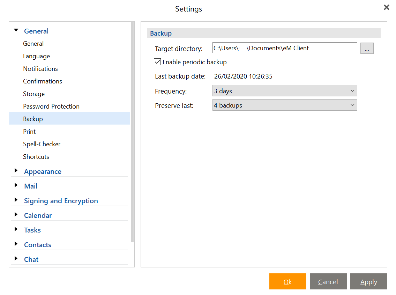This screenshot has height=295, width=396.
Task: Expand the Mail section arrow
Action: (16, 185)
